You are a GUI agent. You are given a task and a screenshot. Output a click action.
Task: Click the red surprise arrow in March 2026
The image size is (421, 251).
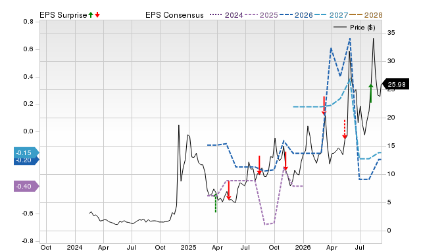pos(324,106)
